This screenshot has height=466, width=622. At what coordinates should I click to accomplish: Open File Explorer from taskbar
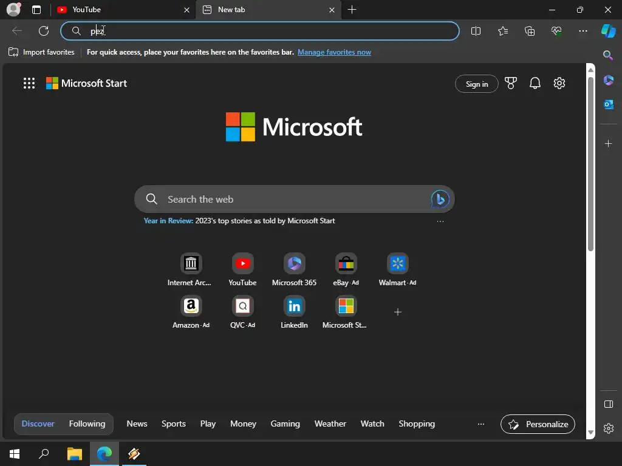click(x=74, y=454)
